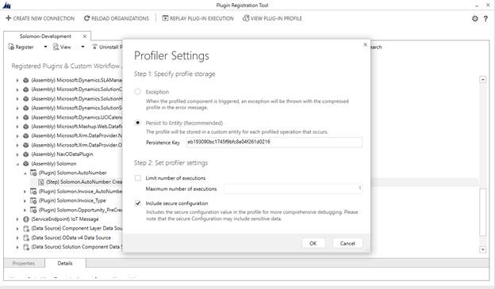Click Reload Organizations button
This screenshot has width=495, height=289.
point(116,18)
